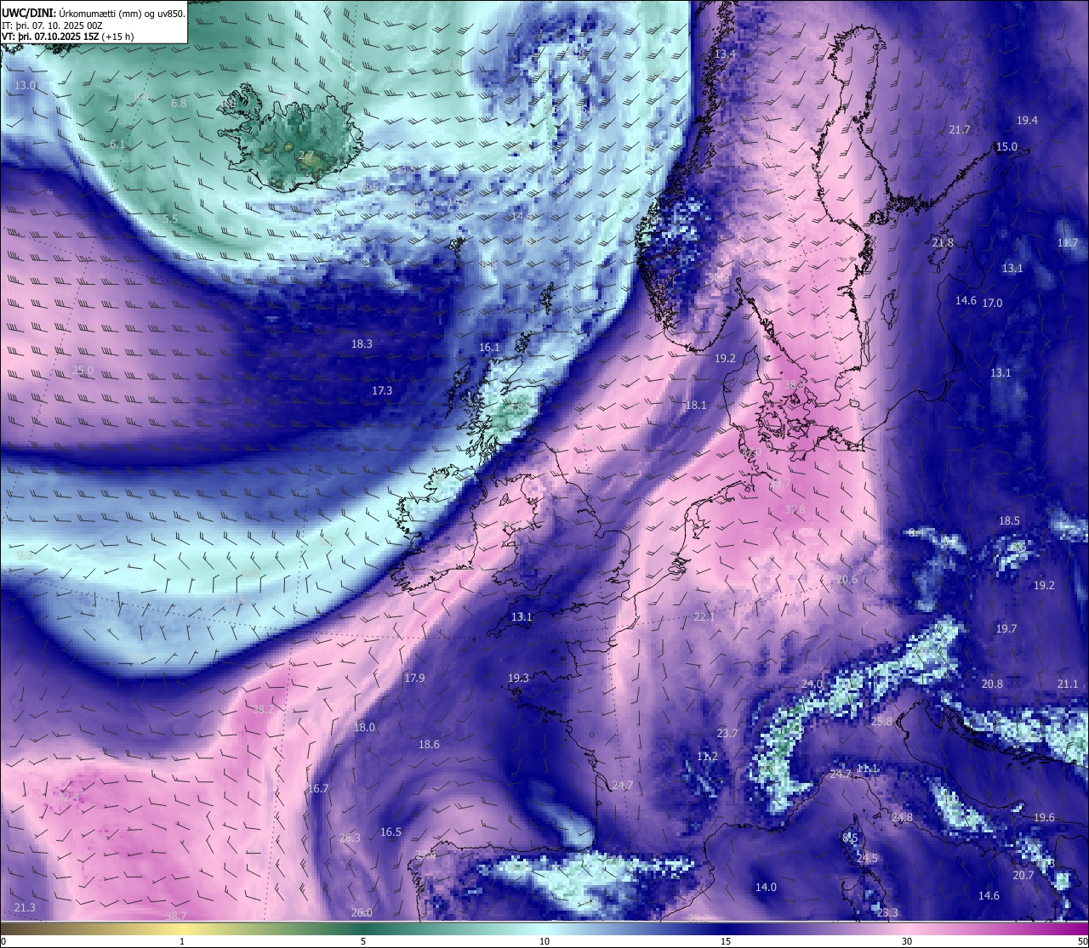Click the 16.7 value on the map
The width and height of the screenshot is (1089, 948).
(x=318, y=789)
